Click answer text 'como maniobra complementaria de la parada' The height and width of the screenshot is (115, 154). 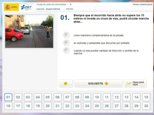(x=99, y=35)
